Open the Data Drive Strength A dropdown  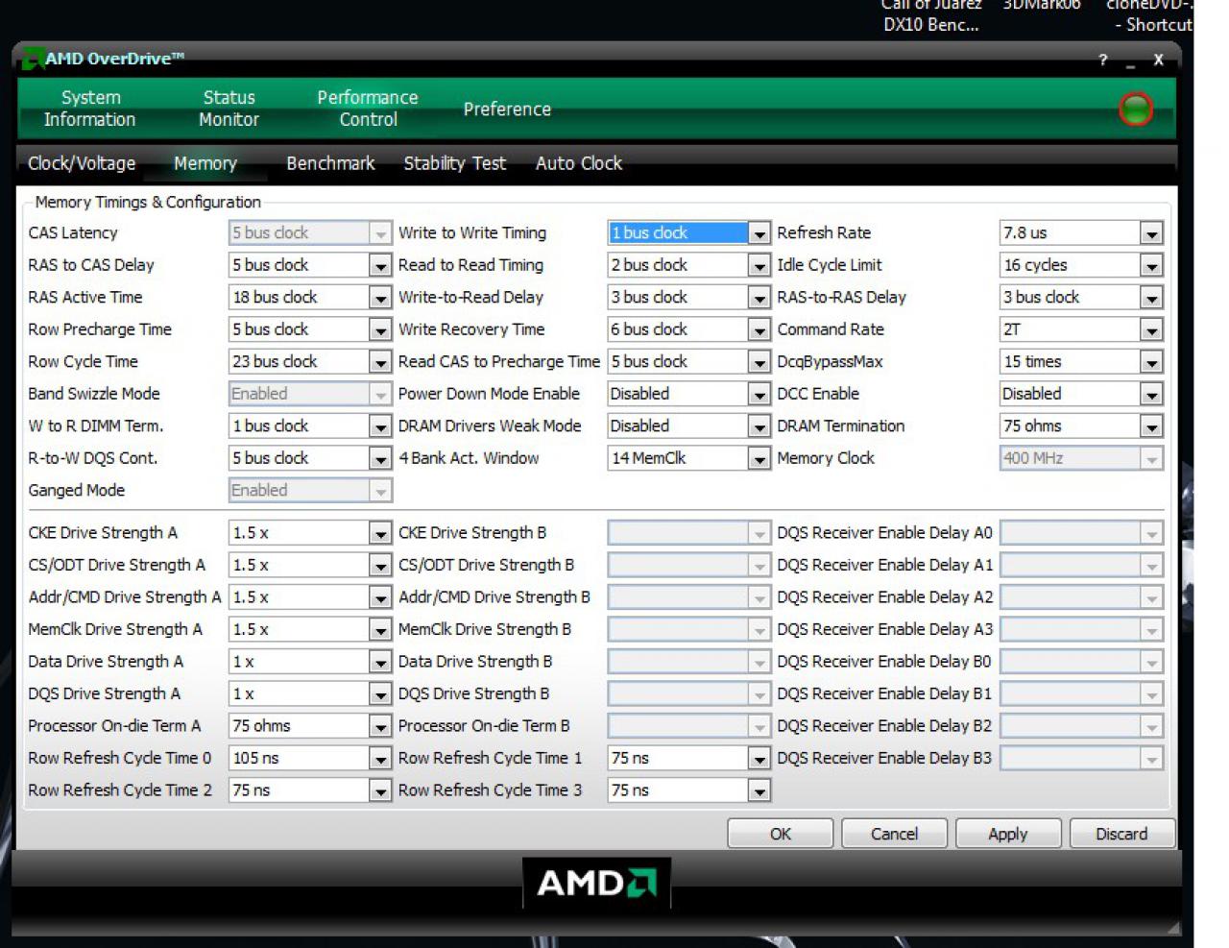pyautogui.click(x=380, y=662)
